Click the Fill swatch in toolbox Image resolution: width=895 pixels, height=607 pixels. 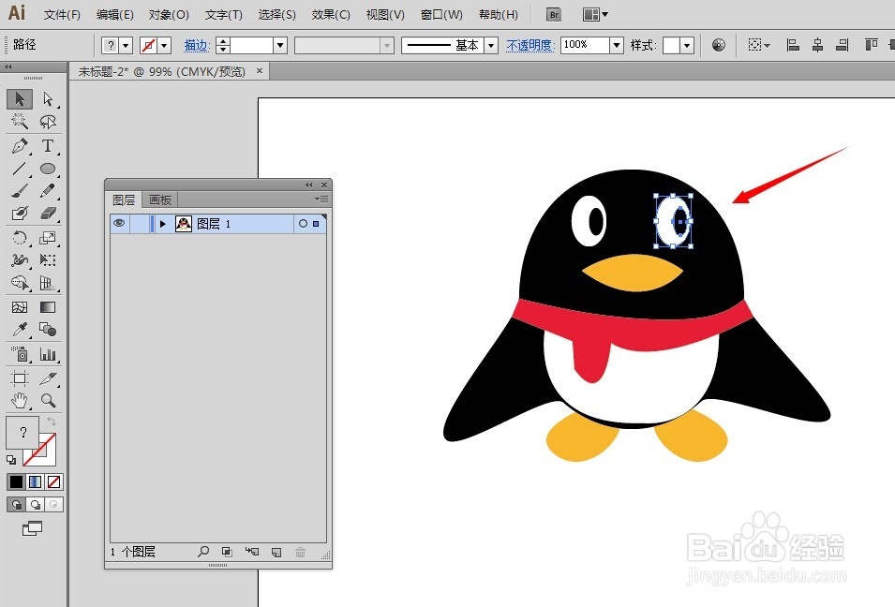[22, 432]
